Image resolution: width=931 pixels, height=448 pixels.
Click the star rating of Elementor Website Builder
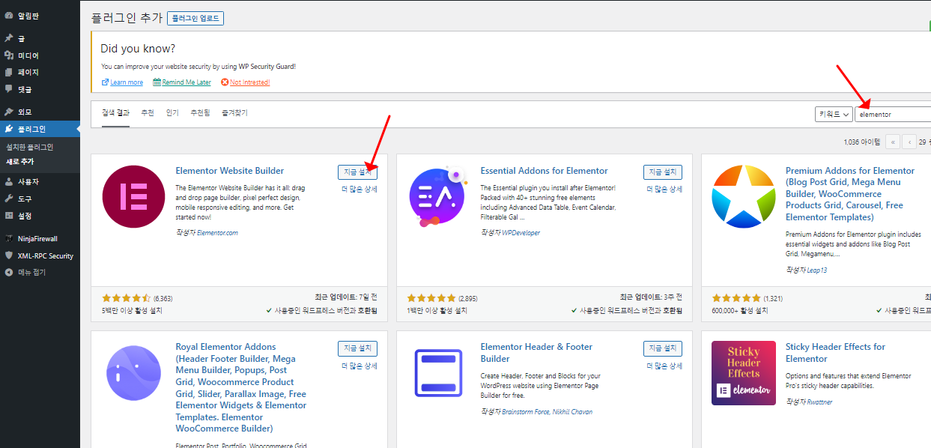[x=127, y=298]
